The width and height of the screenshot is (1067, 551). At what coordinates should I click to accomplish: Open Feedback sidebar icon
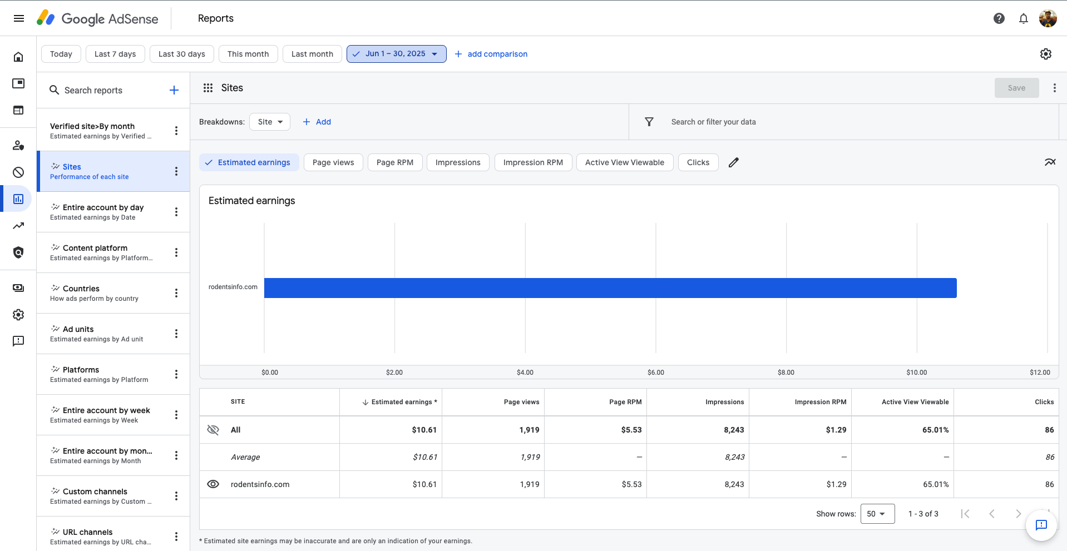coord(18,341)
